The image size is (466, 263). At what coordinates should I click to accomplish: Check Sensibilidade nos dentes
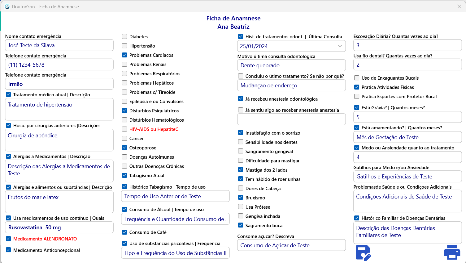pyautogui.click(x=241, y=142)
